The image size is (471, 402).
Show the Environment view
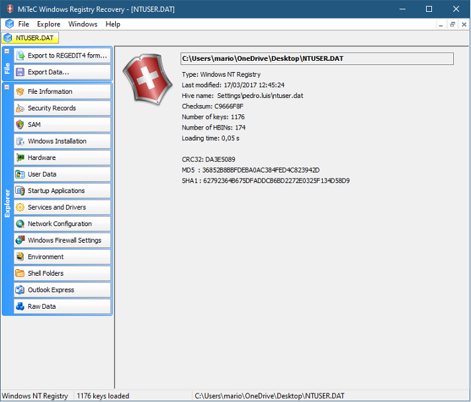[62, 257]
